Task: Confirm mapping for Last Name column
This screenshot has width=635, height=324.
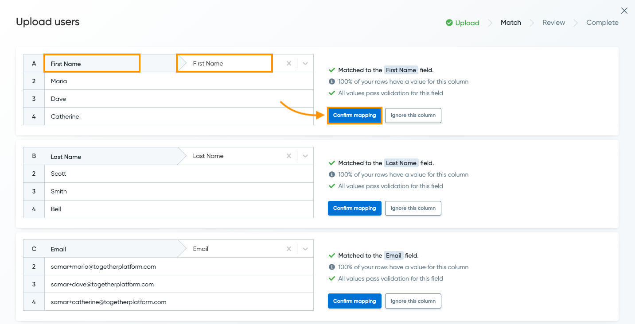Action: point(355,208)
